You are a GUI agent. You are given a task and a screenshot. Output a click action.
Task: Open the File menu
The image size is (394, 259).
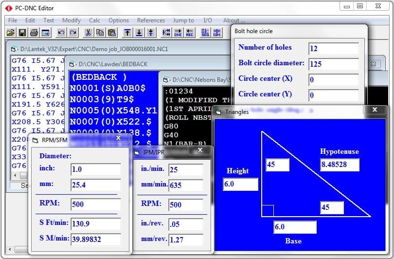(x=13, y=20)
